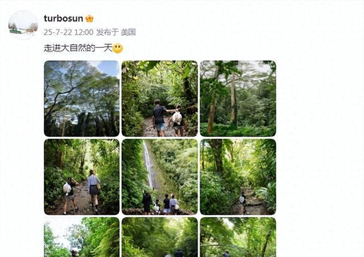Open turbosun's profile avatar

23,25
